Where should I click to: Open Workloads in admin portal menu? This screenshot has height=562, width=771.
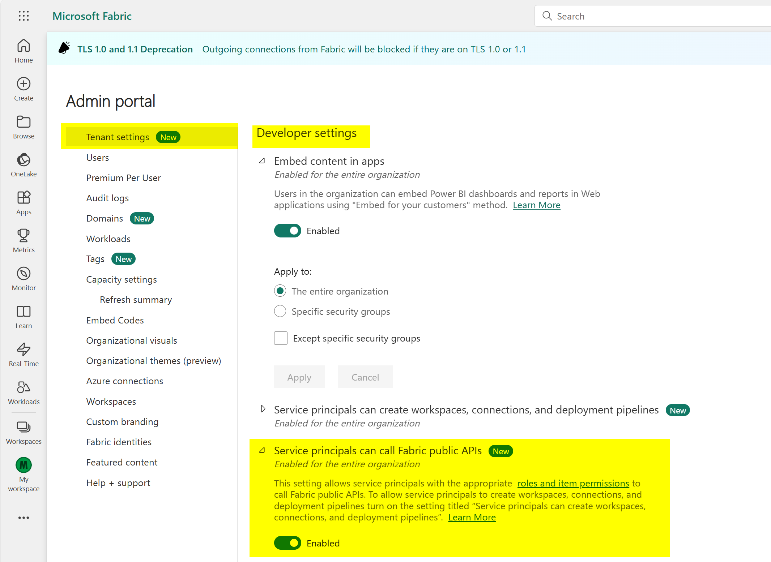[108, 239]
